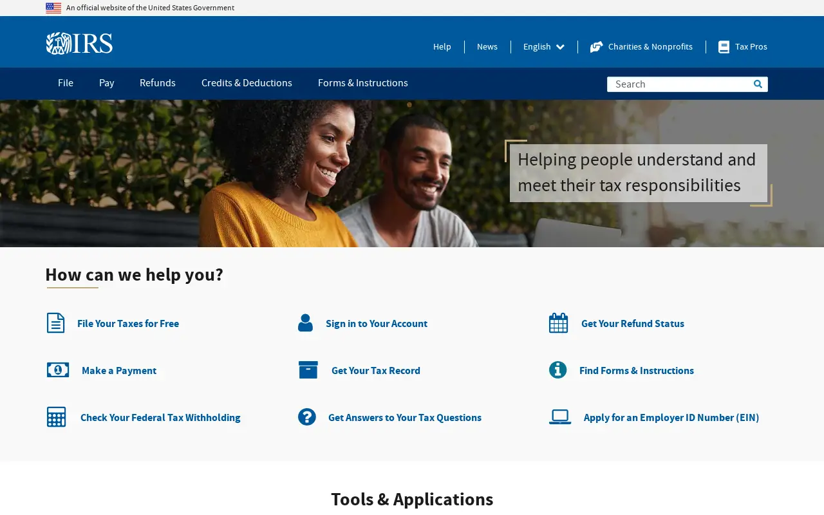This screenshot has width=824, height=515.
Task: Click the calendar icon for refund status
Action: (x=559, y=323)
